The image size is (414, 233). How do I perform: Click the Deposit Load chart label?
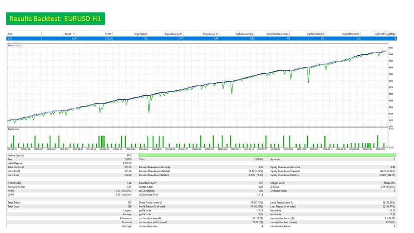pyautogui.click(x=13, y=129)
